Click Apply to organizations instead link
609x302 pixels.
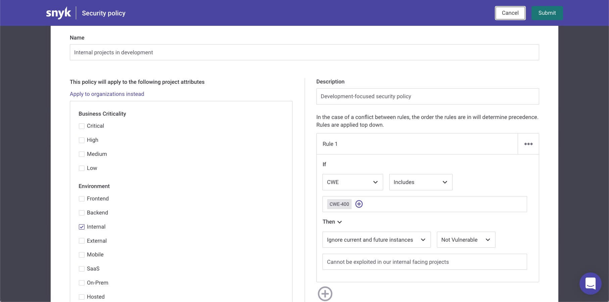tap(107, 94)
